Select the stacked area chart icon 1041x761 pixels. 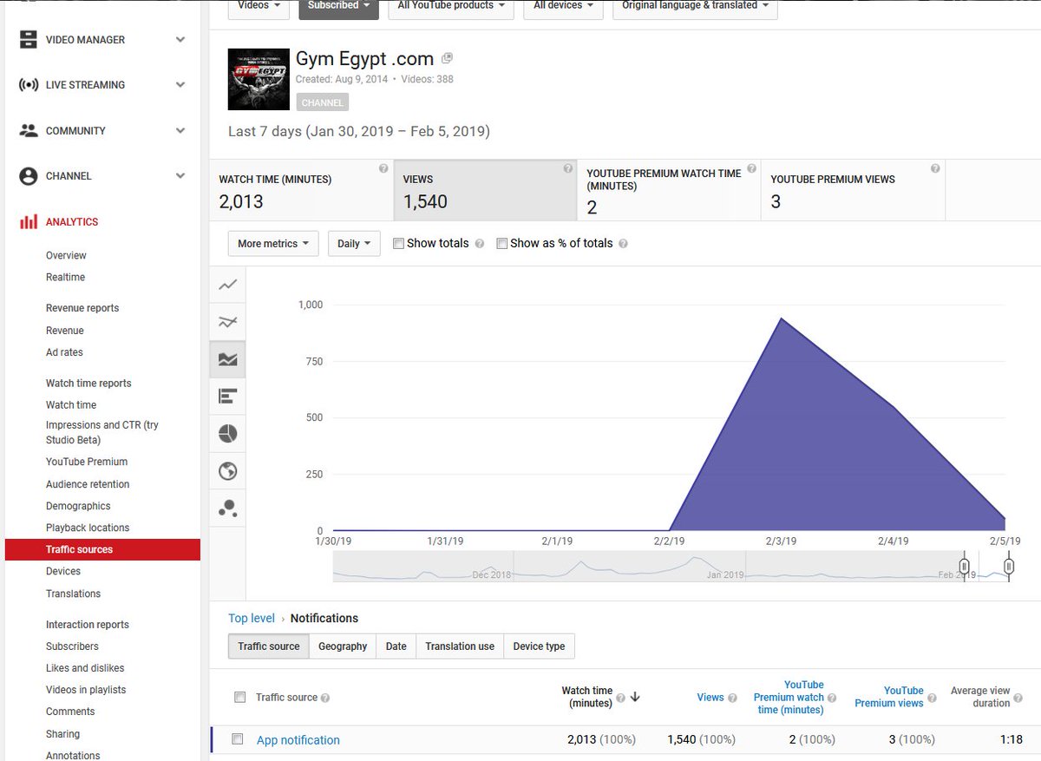[227, 359]
